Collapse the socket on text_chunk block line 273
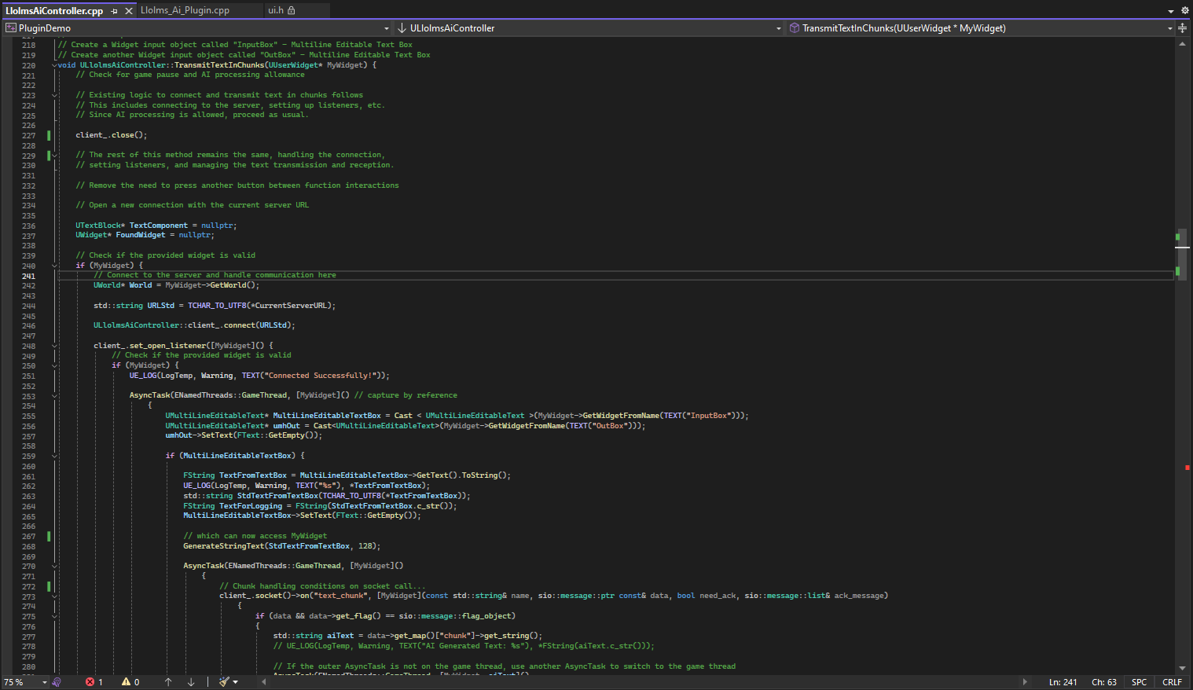This screenshot has width=1193, height=690. point(54,596)
